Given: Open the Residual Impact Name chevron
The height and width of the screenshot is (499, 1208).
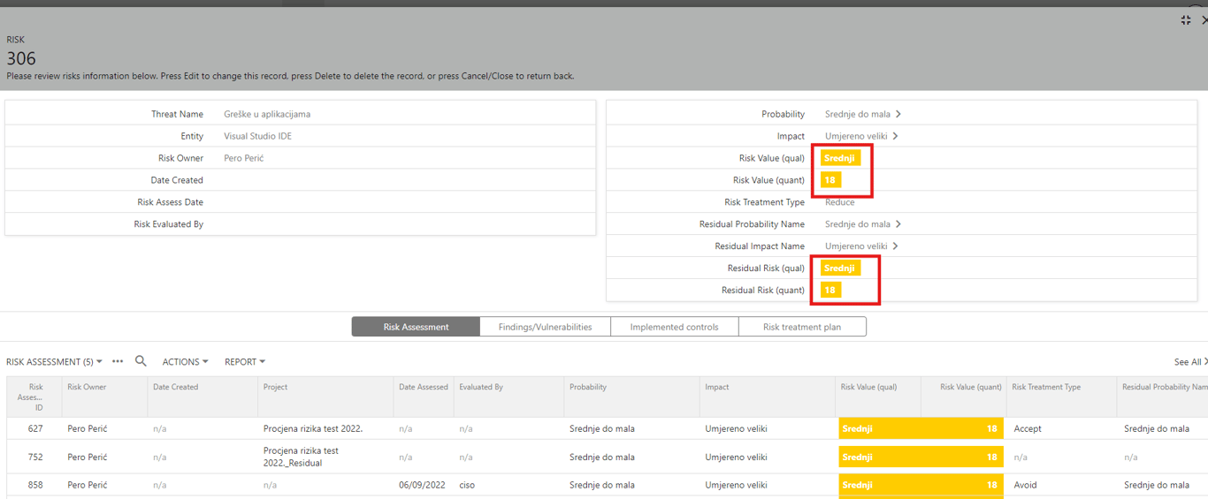Looking at the screenshot, I should pos(895,246).
